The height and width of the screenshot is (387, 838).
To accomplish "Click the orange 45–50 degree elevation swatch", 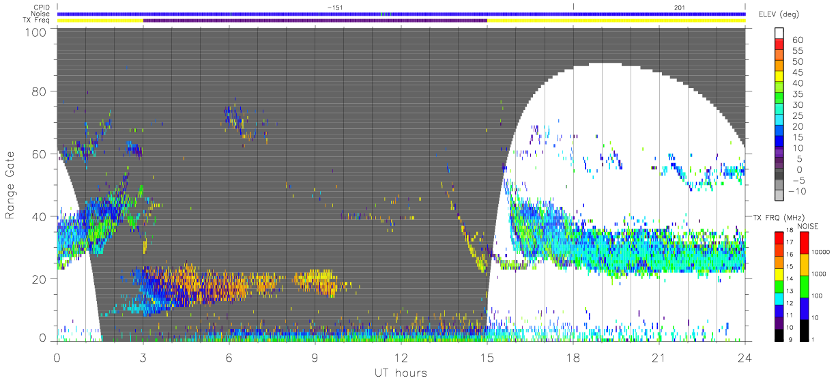I will tap(780, 66).
